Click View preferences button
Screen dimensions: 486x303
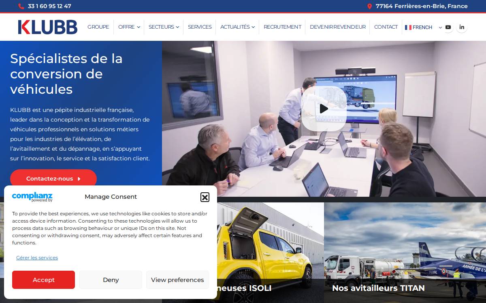pos(177,280)
